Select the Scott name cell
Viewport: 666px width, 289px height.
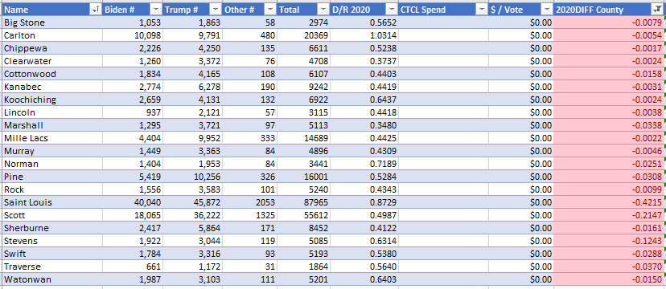pos(52,215)
